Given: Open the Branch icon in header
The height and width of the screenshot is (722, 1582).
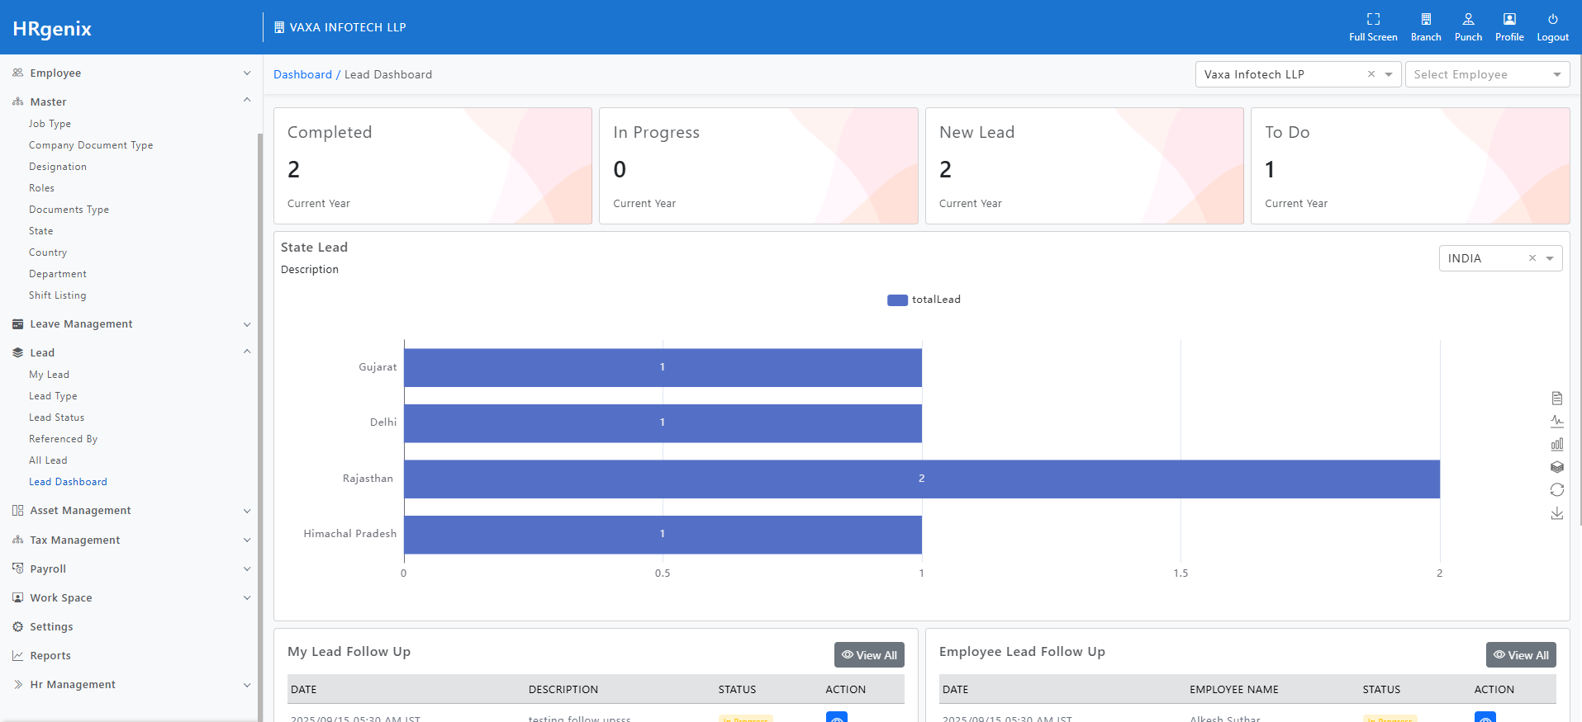Looking at the screenshot, I should pos(1426,19).
